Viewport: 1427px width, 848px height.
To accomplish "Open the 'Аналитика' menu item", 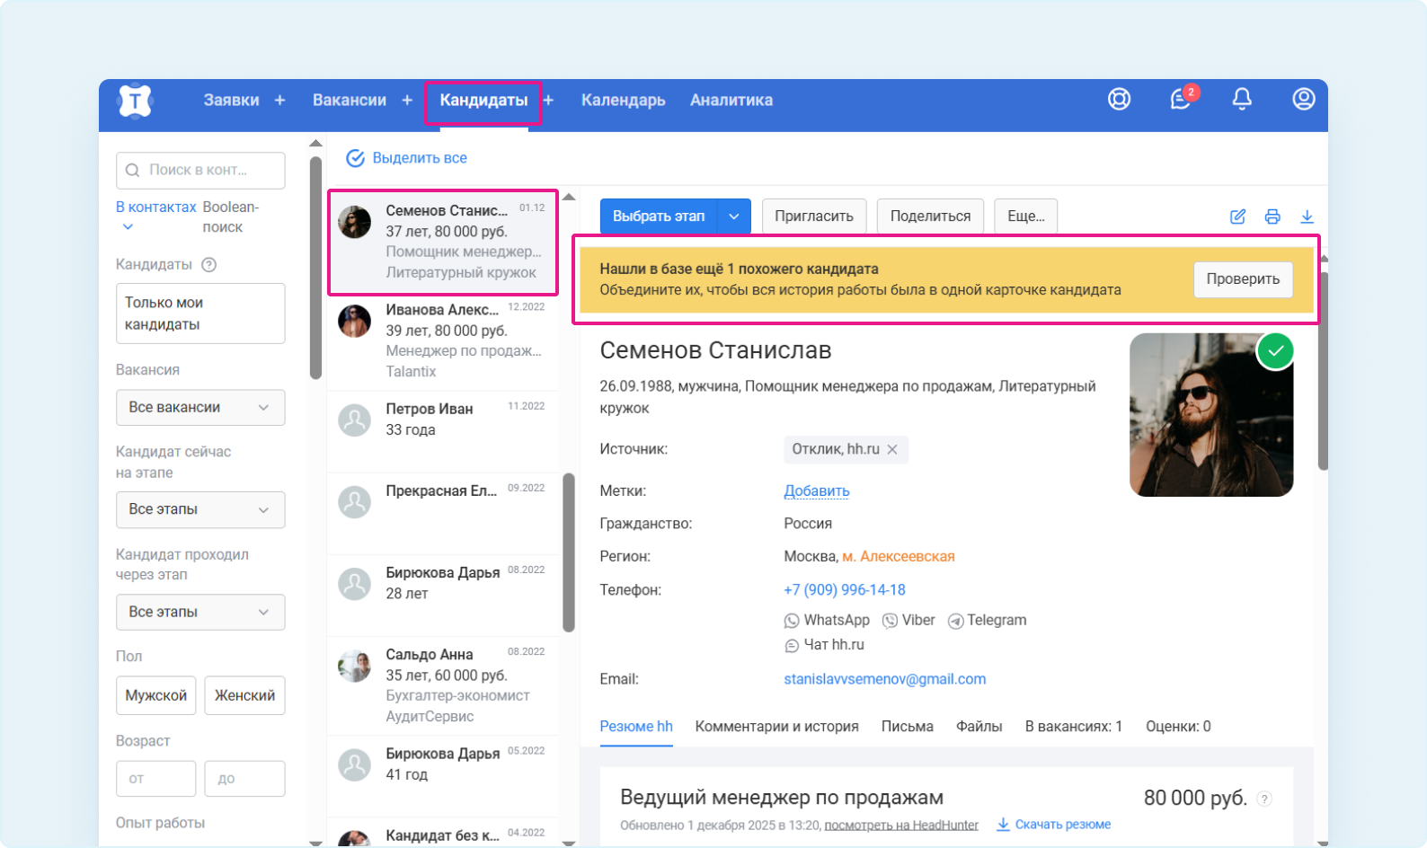I will point(731,101).
